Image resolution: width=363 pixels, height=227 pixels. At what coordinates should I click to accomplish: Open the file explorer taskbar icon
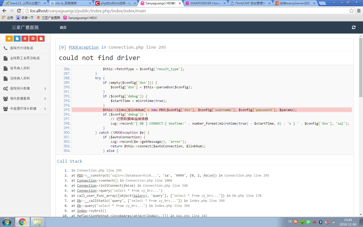click(37, 222)
